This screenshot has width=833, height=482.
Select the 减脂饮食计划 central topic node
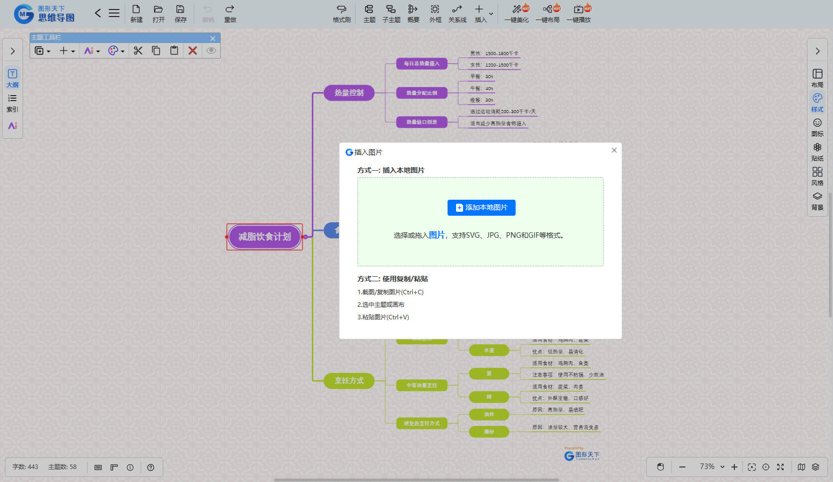coord(264,237)
